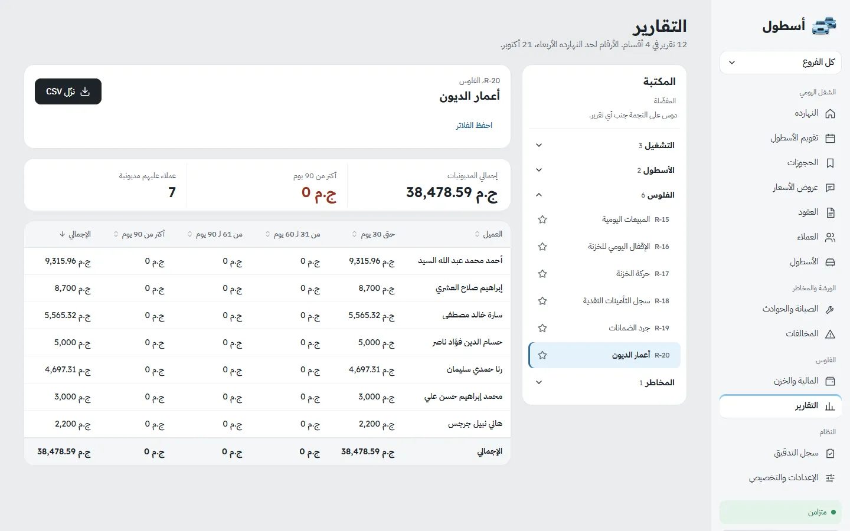Click the car icon for الأسطول sidebar item
This screenshot has width=850, height=531.
830,262
